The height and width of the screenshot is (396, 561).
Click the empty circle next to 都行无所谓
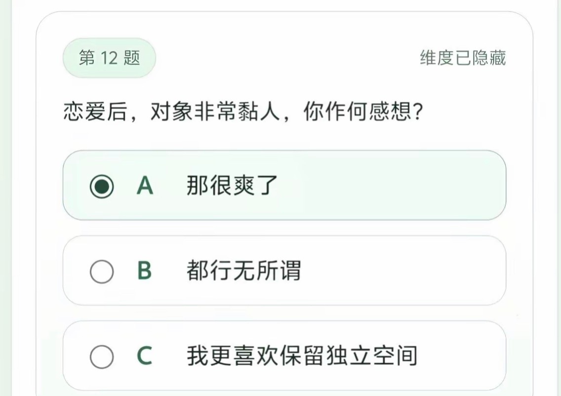[x=102, y=271]
